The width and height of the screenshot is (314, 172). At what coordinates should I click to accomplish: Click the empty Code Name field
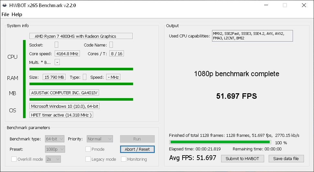tap(111, 45)
